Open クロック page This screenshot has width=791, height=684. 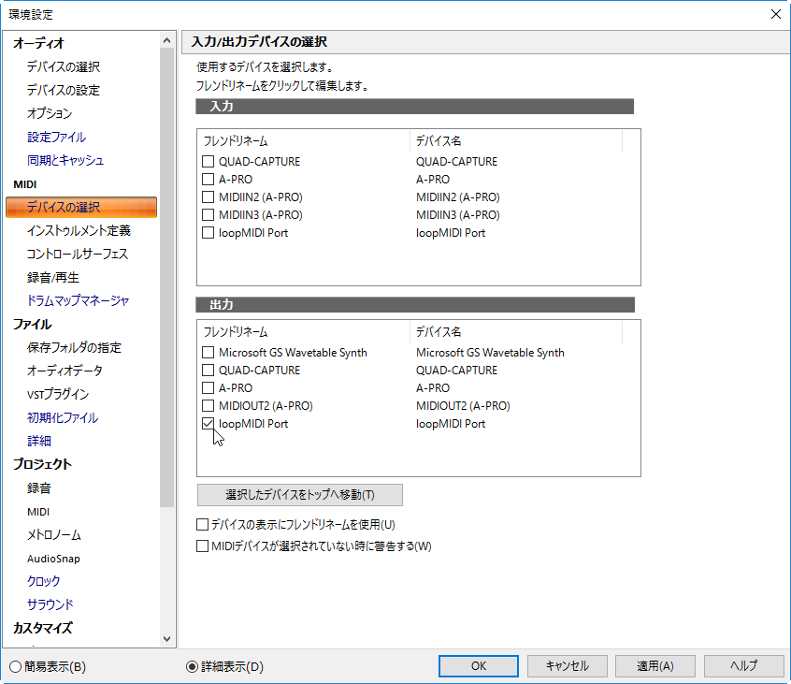tap(43, 581)
